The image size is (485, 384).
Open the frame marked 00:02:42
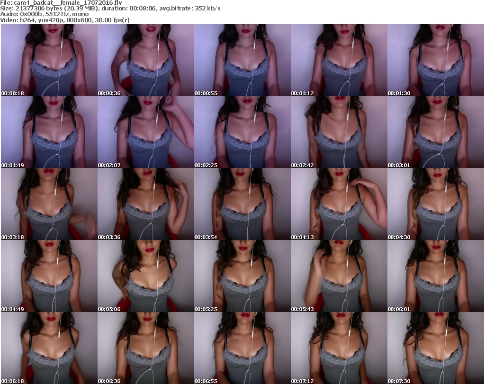coord(339,132)
